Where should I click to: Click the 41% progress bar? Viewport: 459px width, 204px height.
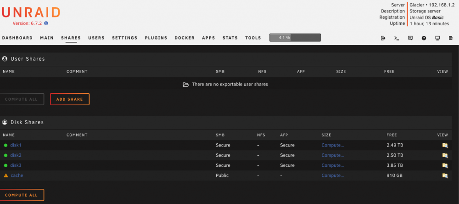tap(295, 38)
